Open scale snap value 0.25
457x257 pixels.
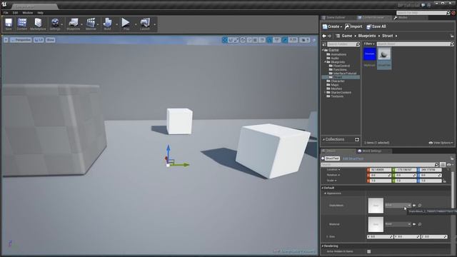(293, 40)
